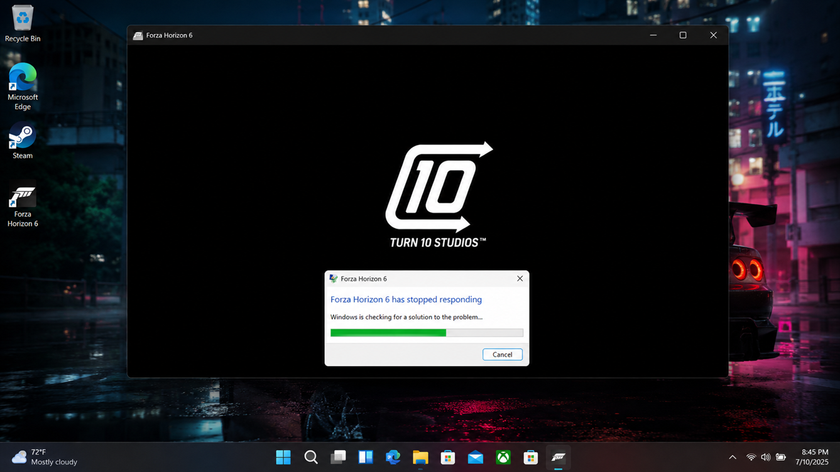Close the Forza Horizon 6 game window
This screenshot has height=472, width=840.
click(x=713, y=35)
